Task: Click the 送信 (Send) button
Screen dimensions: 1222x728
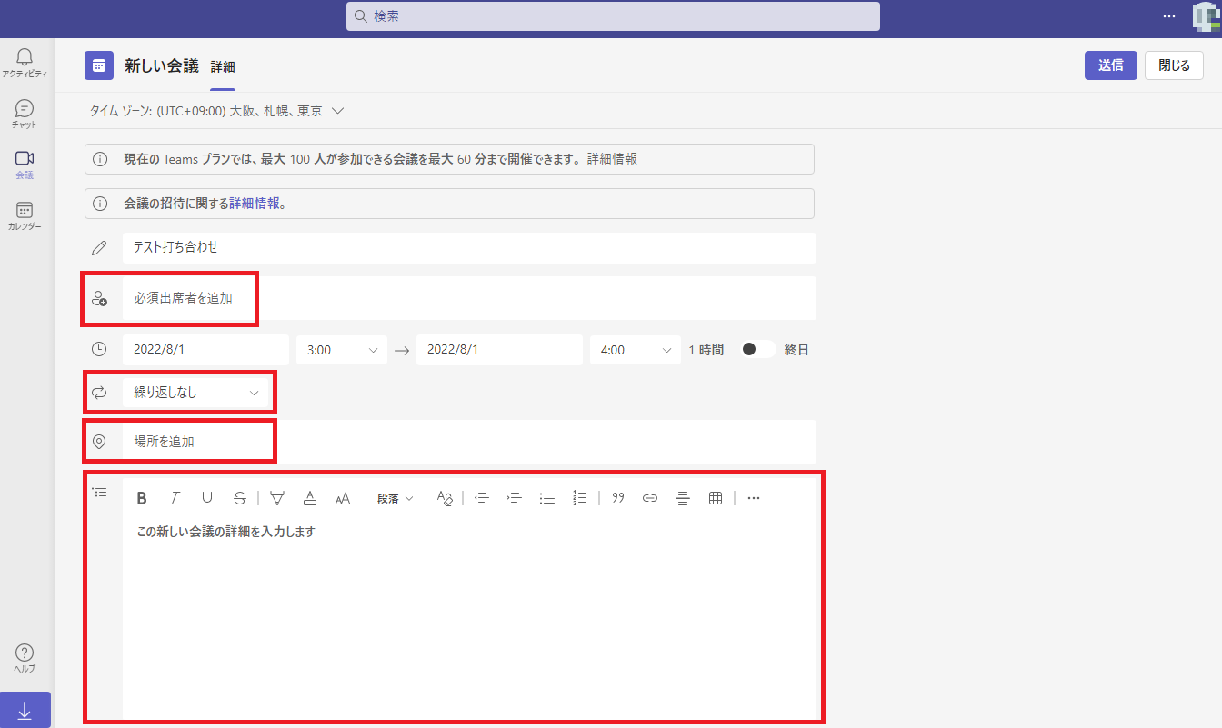Action: tap(1110, 65)
